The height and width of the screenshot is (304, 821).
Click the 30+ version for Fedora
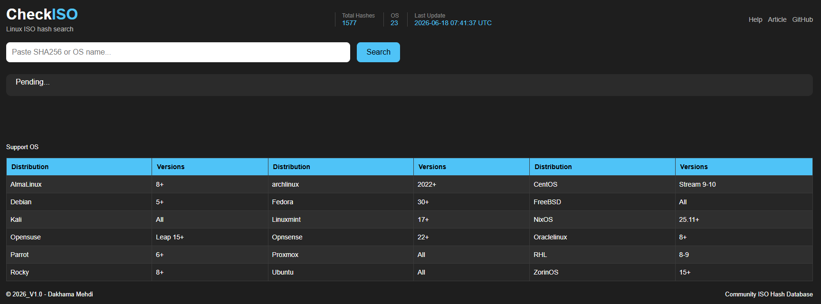471,202
